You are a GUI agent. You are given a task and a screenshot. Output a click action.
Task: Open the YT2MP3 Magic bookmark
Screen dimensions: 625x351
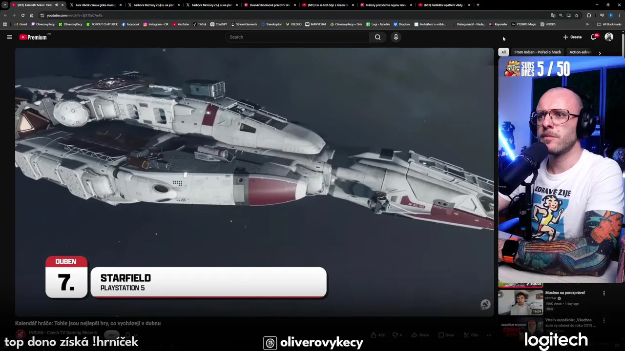point(523,24)
